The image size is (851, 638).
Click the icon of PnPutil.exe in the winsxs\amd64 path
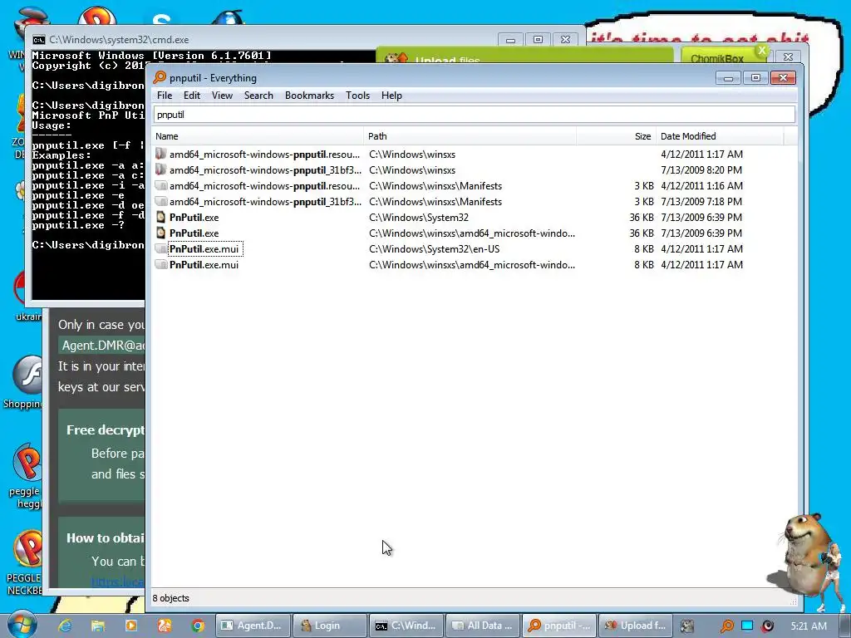(x=160, y=233)
